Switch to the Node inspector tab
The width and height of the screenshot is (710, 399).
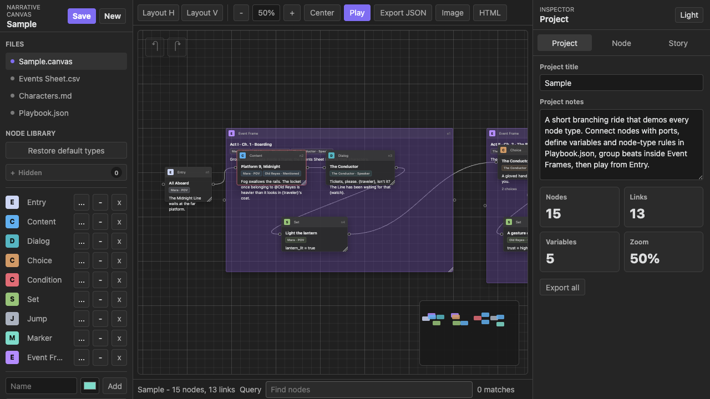tap(621, 43)
